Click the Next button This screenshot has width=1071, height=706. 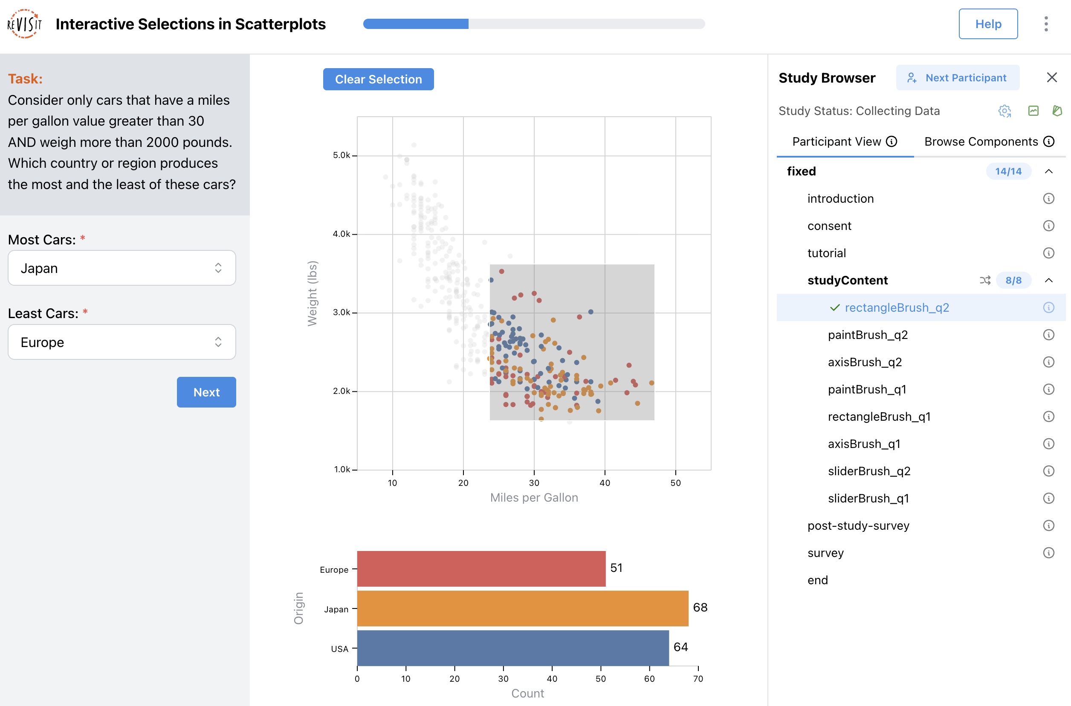pos(206,392)
